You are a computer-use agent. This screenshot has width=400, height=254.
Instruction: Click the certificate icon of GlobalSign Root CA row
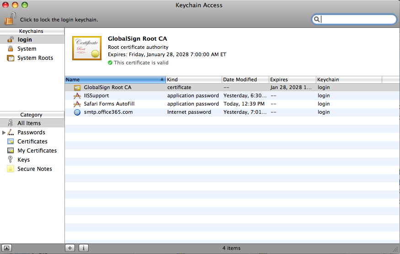pyautogui.click(x=77, y=87)
